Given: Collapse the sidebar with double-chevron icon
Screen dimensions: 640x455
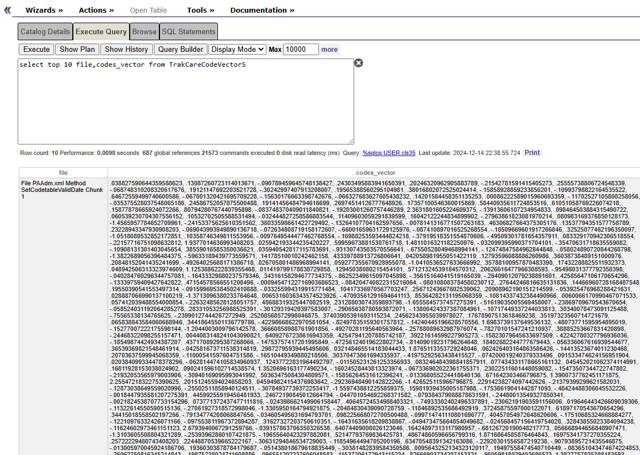Looking at the screenshot, I should point(7,10).
